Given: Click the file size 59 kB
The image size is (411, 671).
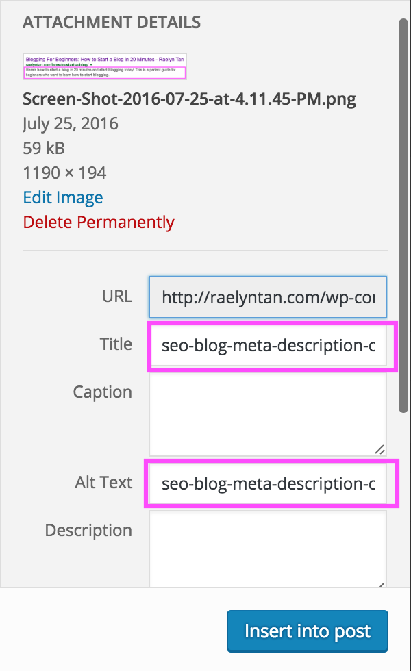Looking at the screenshot, I should coord(44,148).
